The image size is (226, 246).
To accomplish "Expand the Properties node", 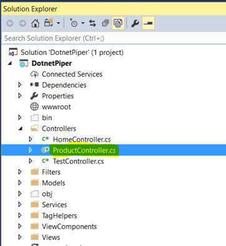I will point(20,96).
